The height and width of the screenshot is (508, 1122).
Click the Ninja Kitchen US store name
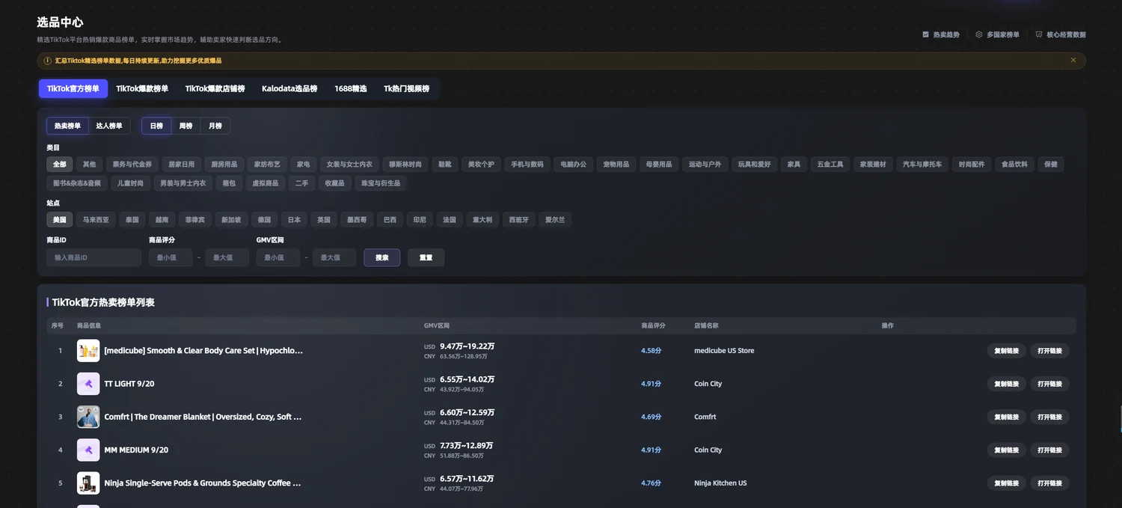click(720, 483)
